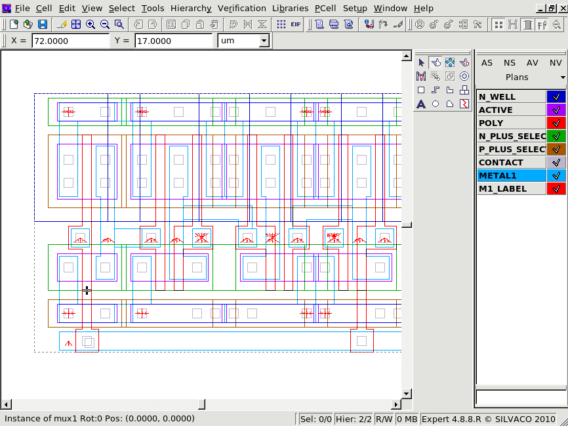Click the NV layer button
The width and height of the screenshot is (568, 426).
click(x=555, y=63)
